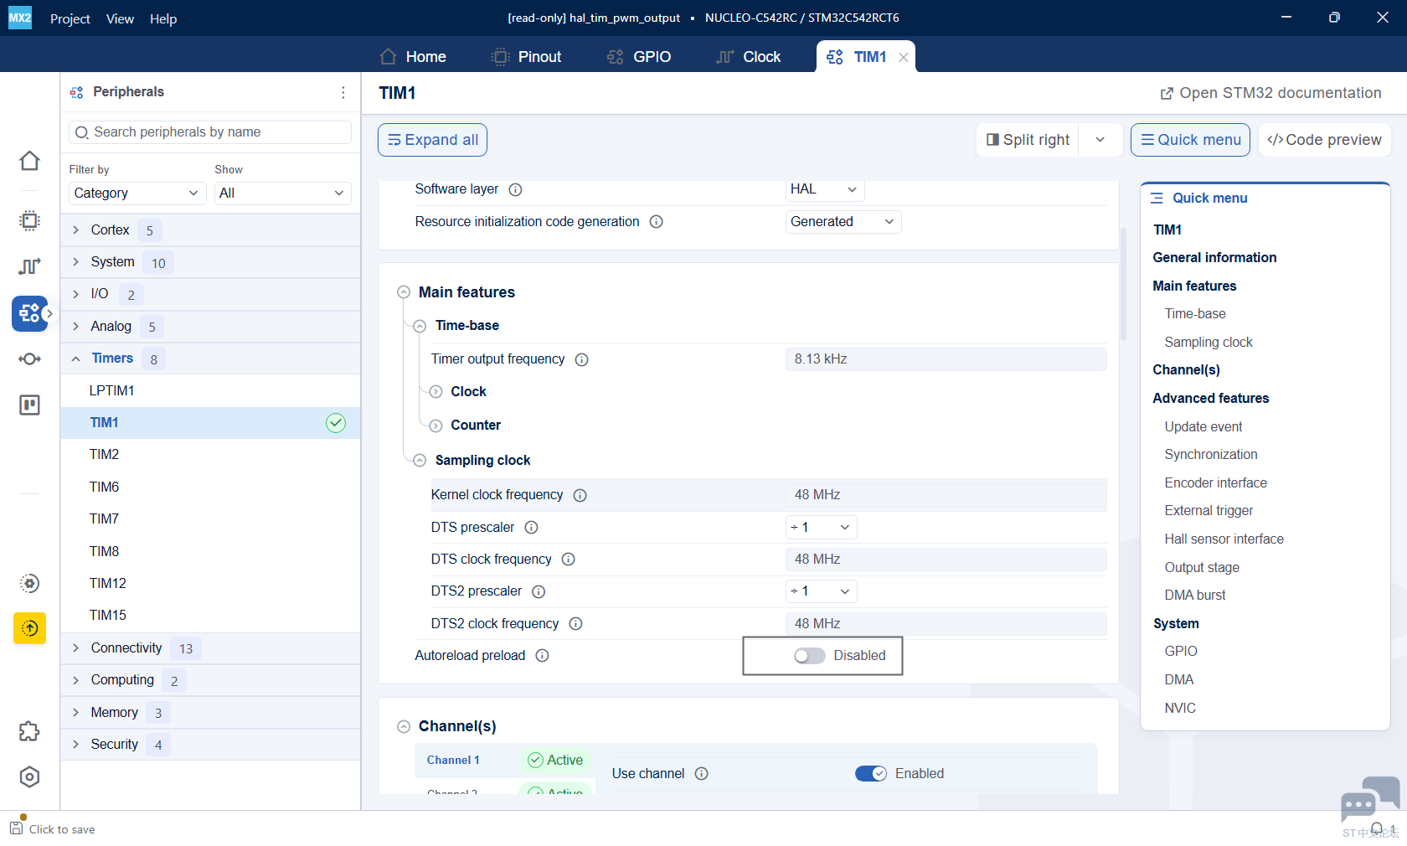Screen dimensions: 1407x846
Task: Open the Peripherals panel three-dot menu
Action: pyautogui.click(x=343, y=92)
